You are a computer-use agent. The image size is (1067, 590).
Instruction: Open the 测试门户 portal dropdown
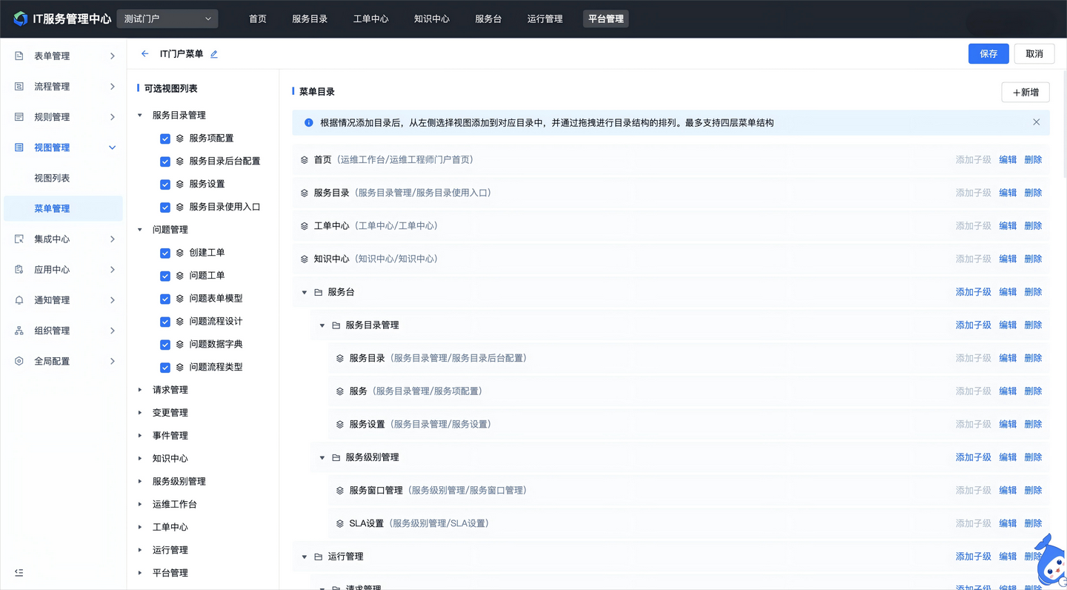point(167,19)
